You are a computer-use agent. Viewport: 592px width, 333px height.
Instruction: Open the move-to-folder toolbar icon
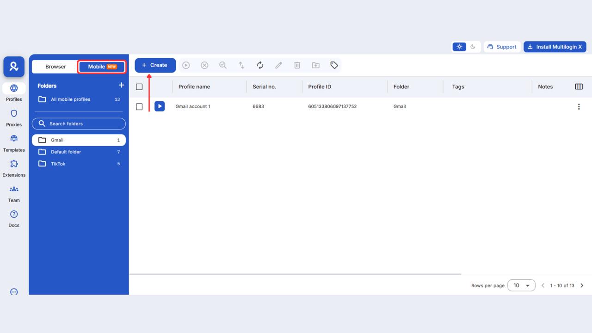coord(315,65)
